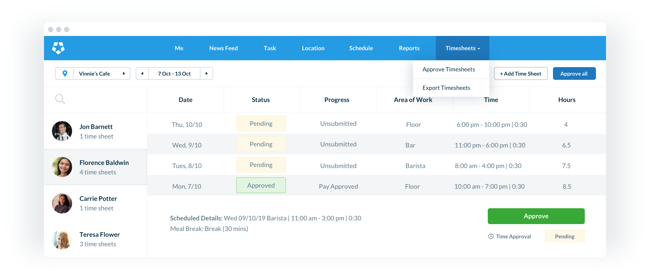
Task: Expand the Vinnie's Cafe location selector
Action: click(124, 73)
